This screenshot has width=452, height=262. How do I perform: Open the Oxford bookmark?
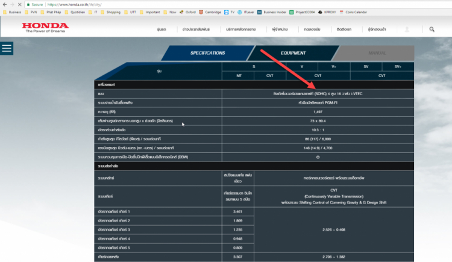point(187,12)
